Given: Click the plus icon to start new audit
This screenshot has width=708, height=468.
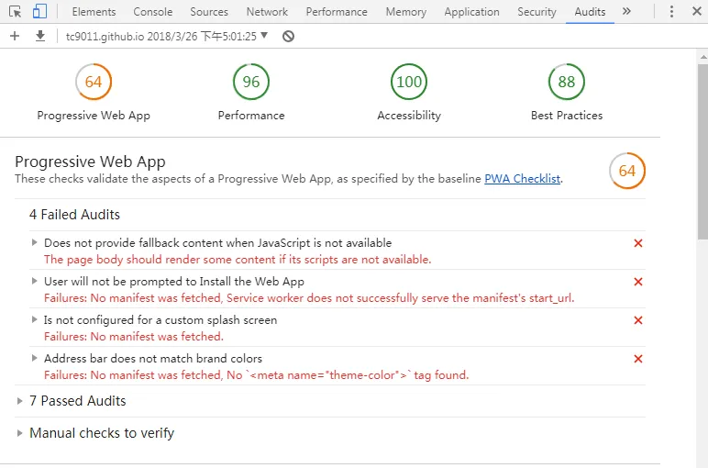Looking at the screenshot, I should 15,36.
